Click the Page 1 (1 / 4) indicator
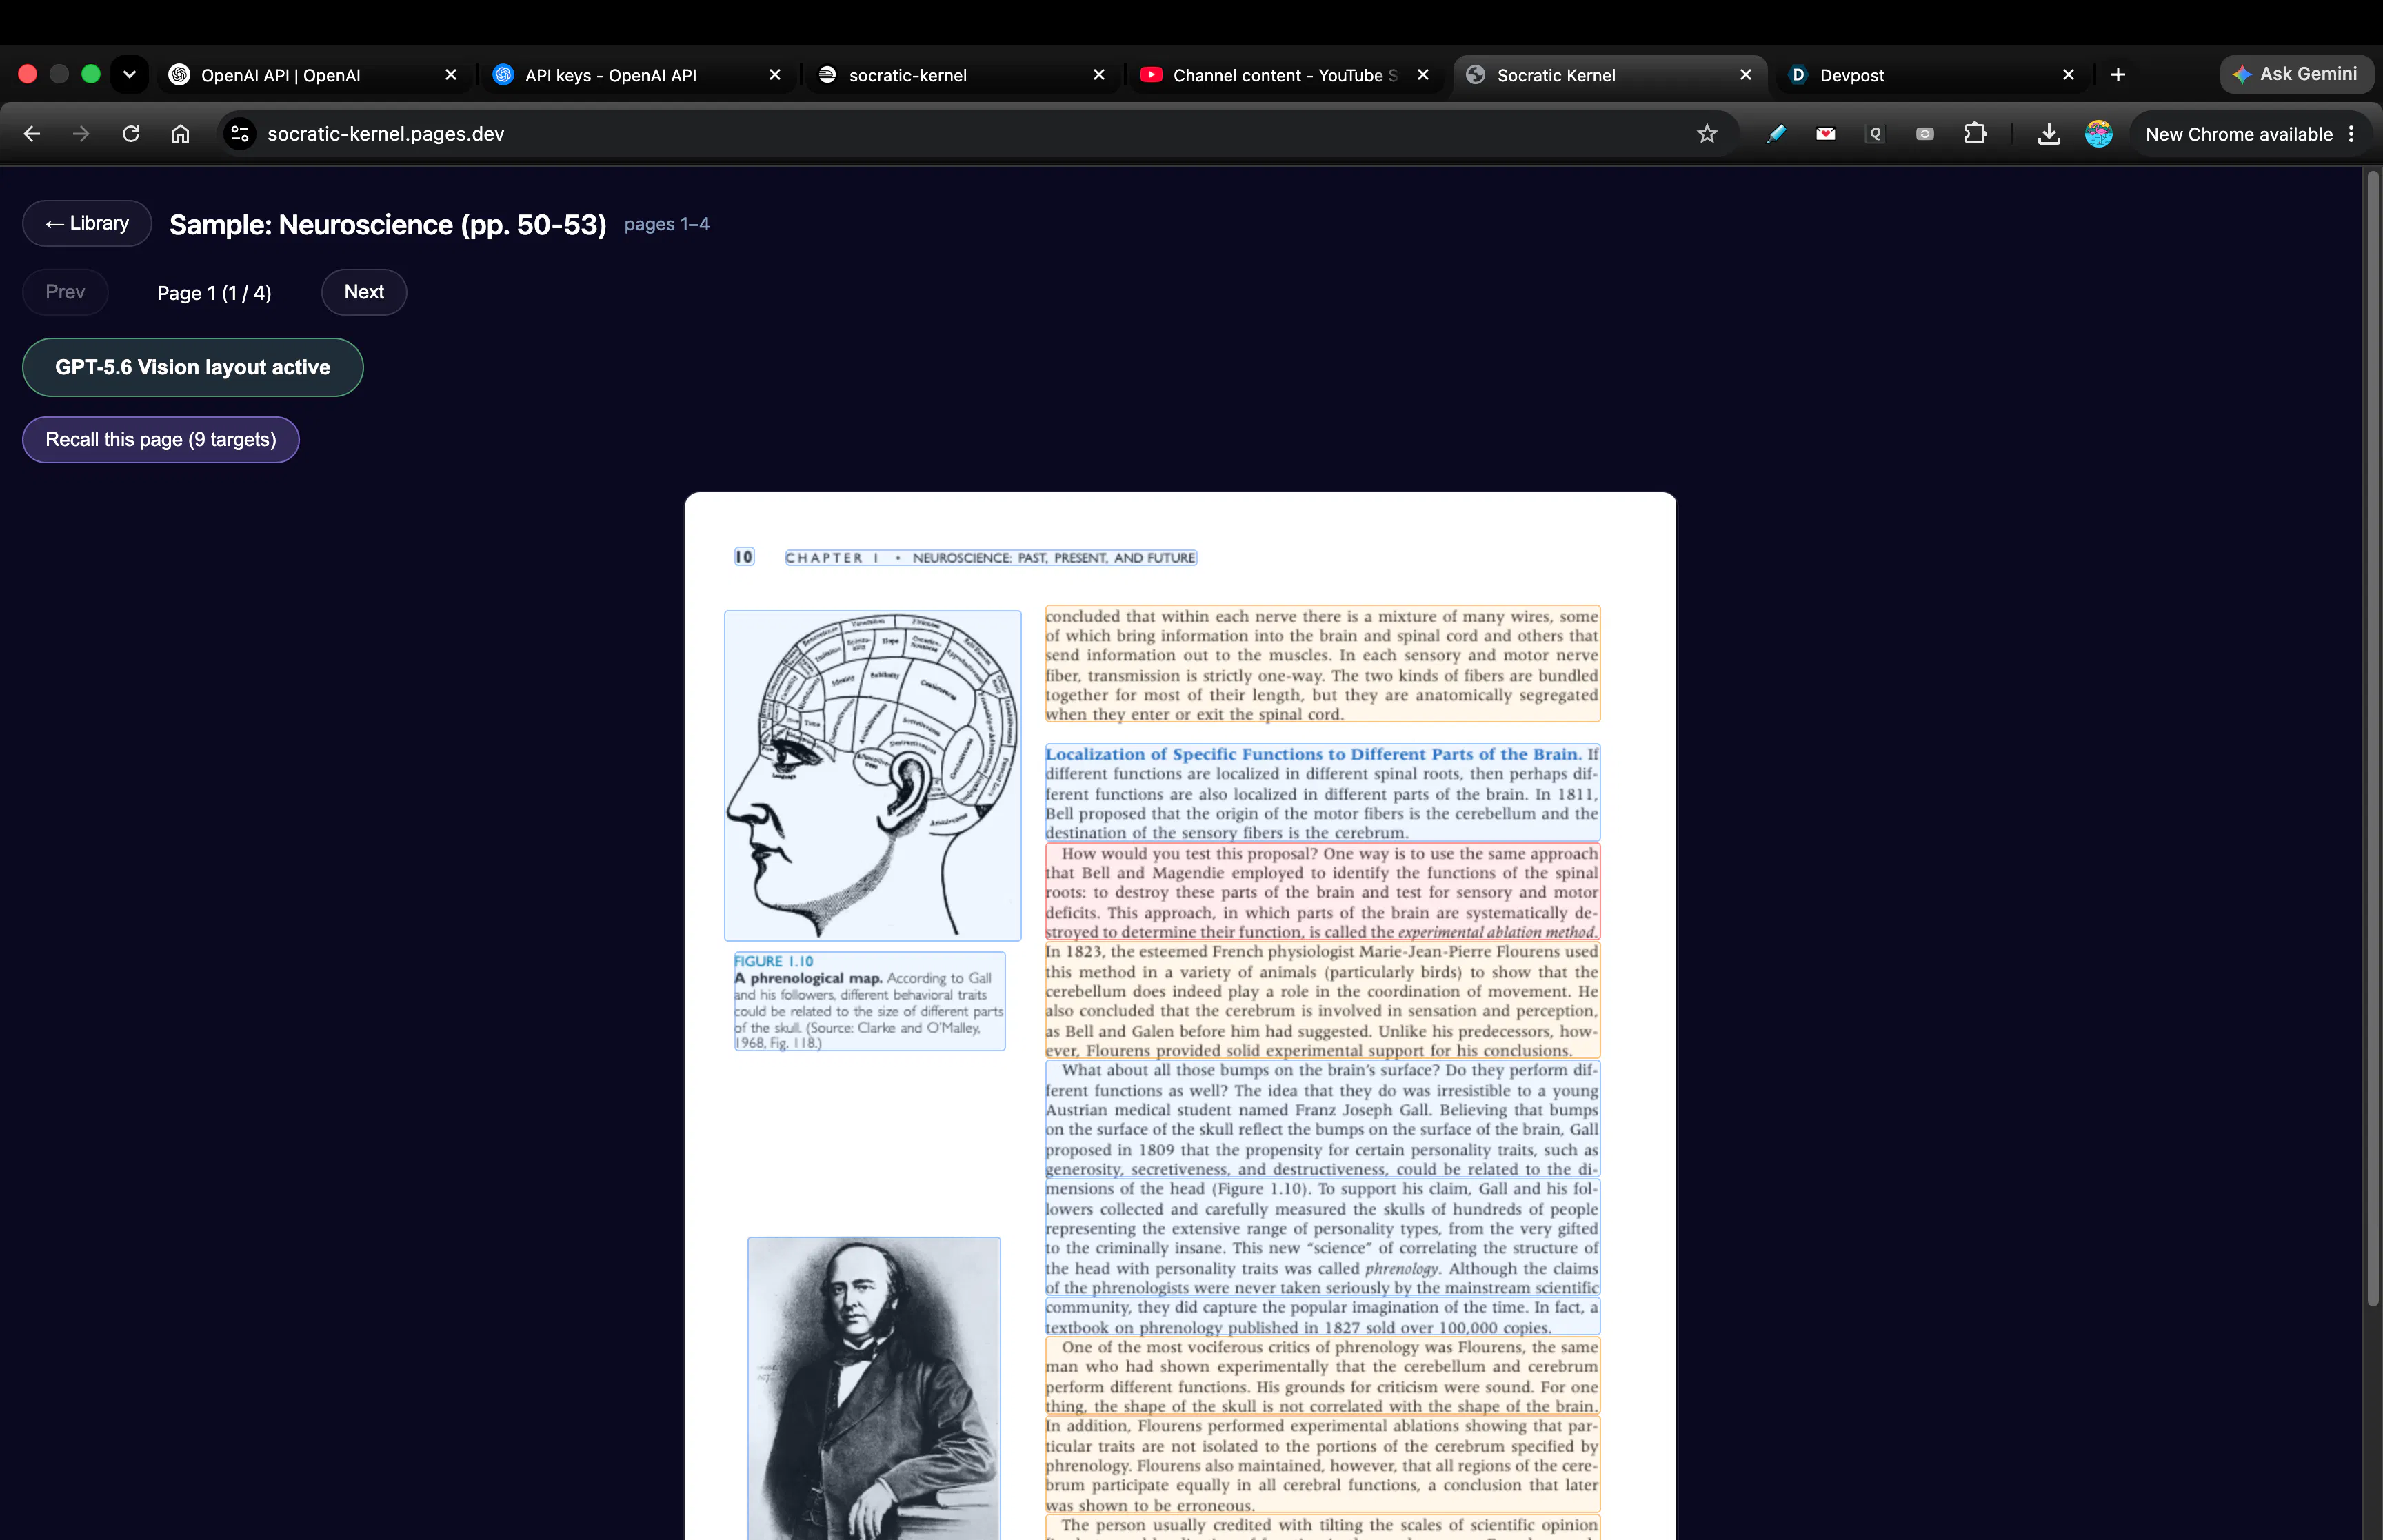 point(214,293)
